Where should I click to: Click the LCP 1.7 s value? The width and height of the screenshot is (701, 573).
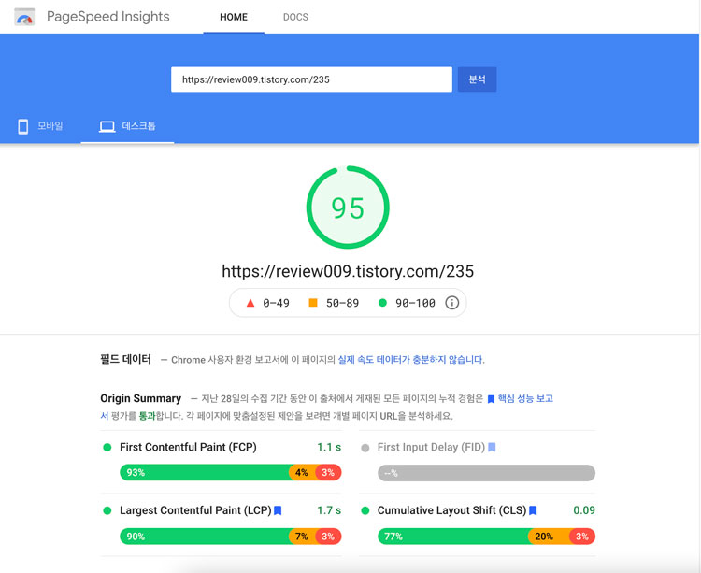coord(329,510)
